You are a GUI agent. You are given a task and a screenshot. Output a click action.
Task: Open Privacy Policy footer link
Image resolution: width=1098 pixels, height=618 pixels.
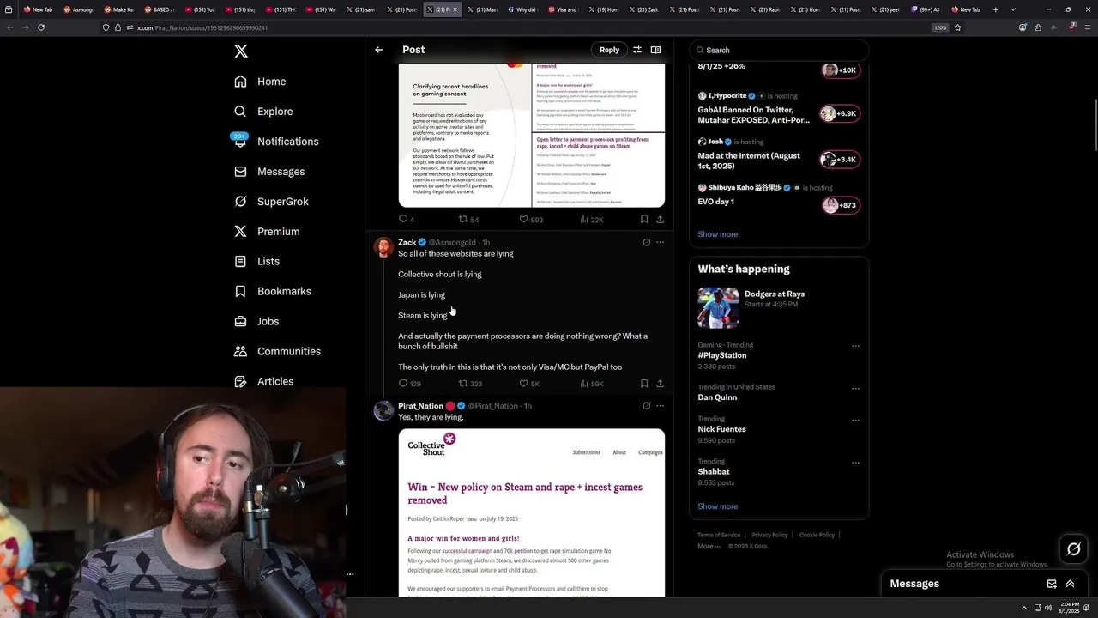pyautogui.click(x=769, y=535)
